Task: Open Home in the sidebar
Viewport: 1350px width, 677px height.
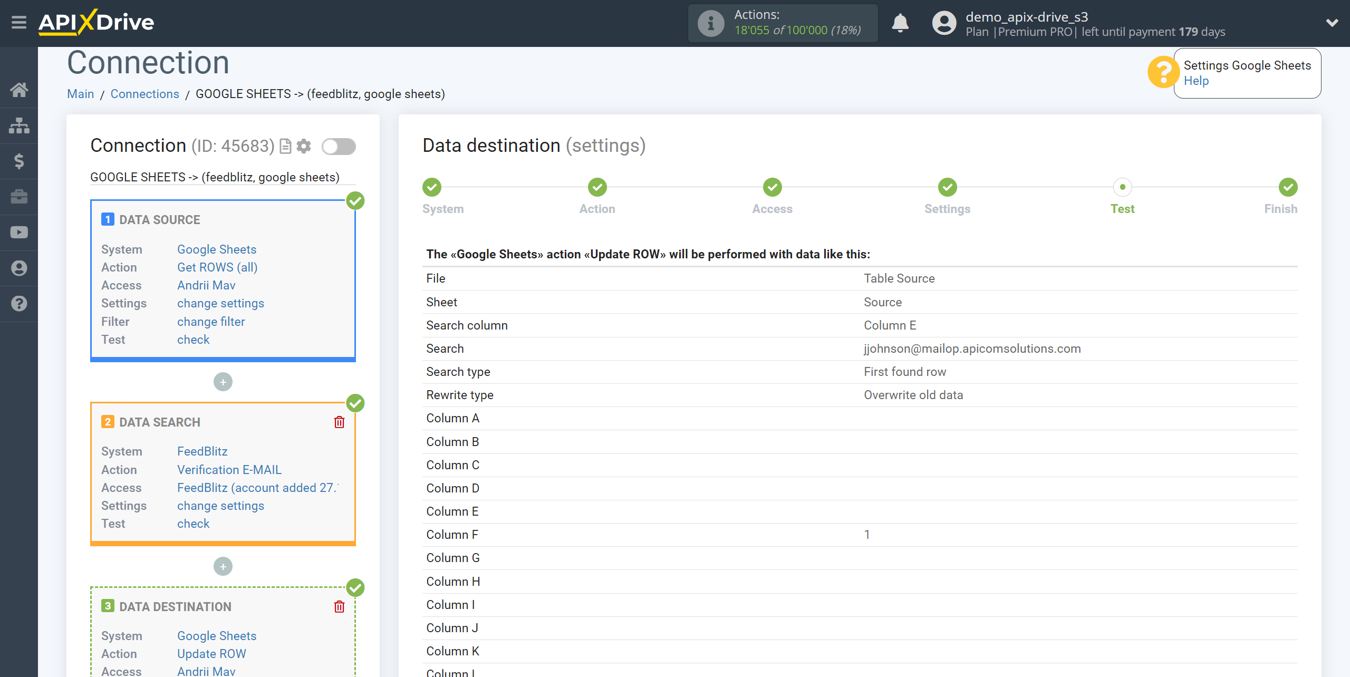Action: [19, 90]
